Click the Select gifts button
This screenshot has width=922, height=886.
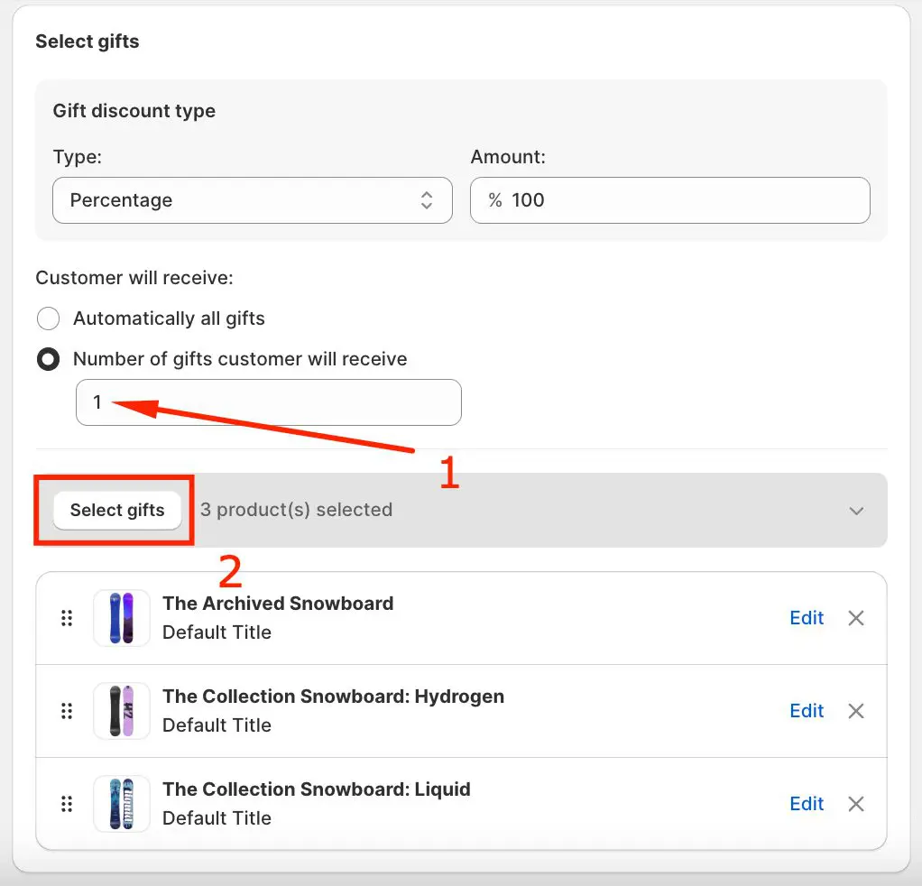117,510
